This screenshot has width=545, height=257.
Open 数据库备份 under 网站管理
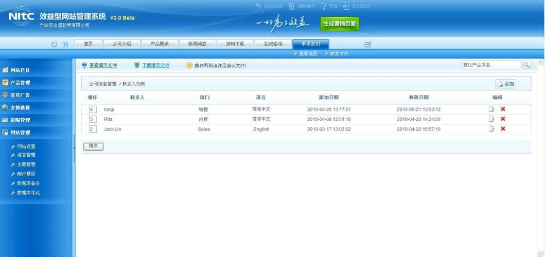(28, 183)
